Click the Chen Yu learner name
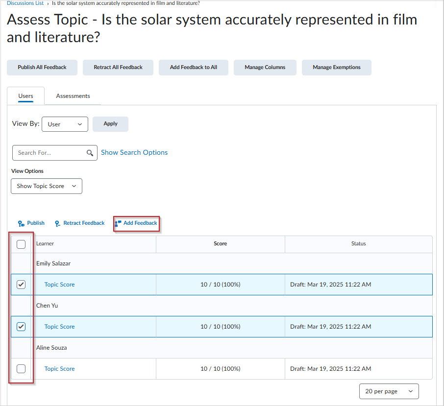Image resolution: width=444 pixels, height=406 pixels. (x=47, y=306)
